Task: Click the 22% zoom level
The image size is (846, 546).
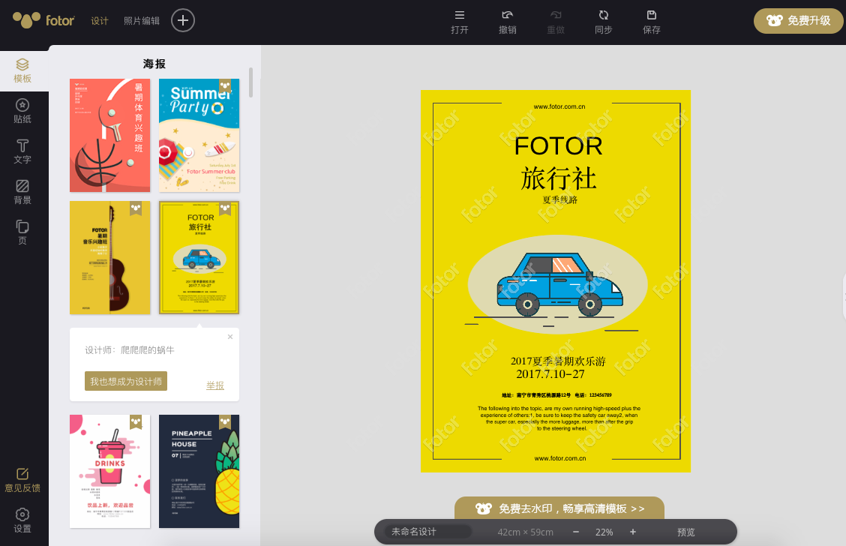Action: click(x=604, y=532)
